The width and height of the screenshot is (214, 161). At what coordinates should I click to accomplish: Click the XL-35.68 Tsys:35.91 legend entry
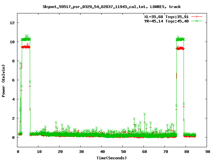(167, 17)
